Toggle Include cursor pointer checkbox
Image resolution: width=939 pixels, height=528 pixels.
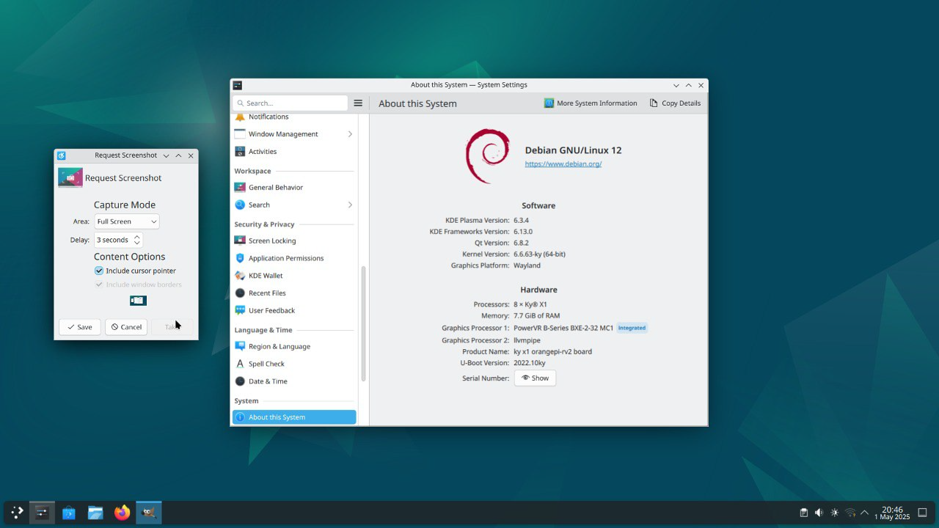99,271
